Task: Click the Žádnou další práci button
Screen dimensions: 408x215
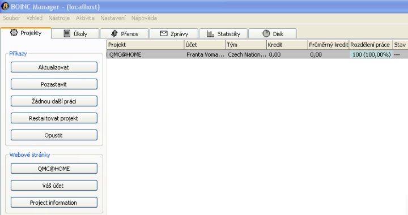Action: [54, 101]
